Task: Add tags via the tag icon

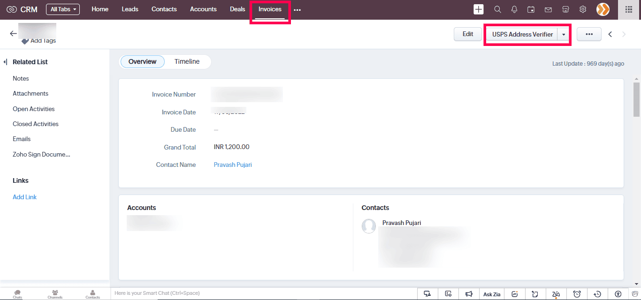Action: (x=25, y=41)
